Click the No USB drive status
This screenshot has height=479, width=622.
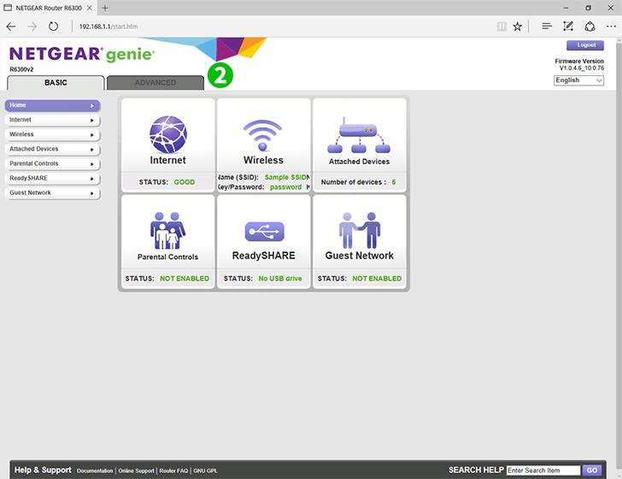click(x=280, y=279)
